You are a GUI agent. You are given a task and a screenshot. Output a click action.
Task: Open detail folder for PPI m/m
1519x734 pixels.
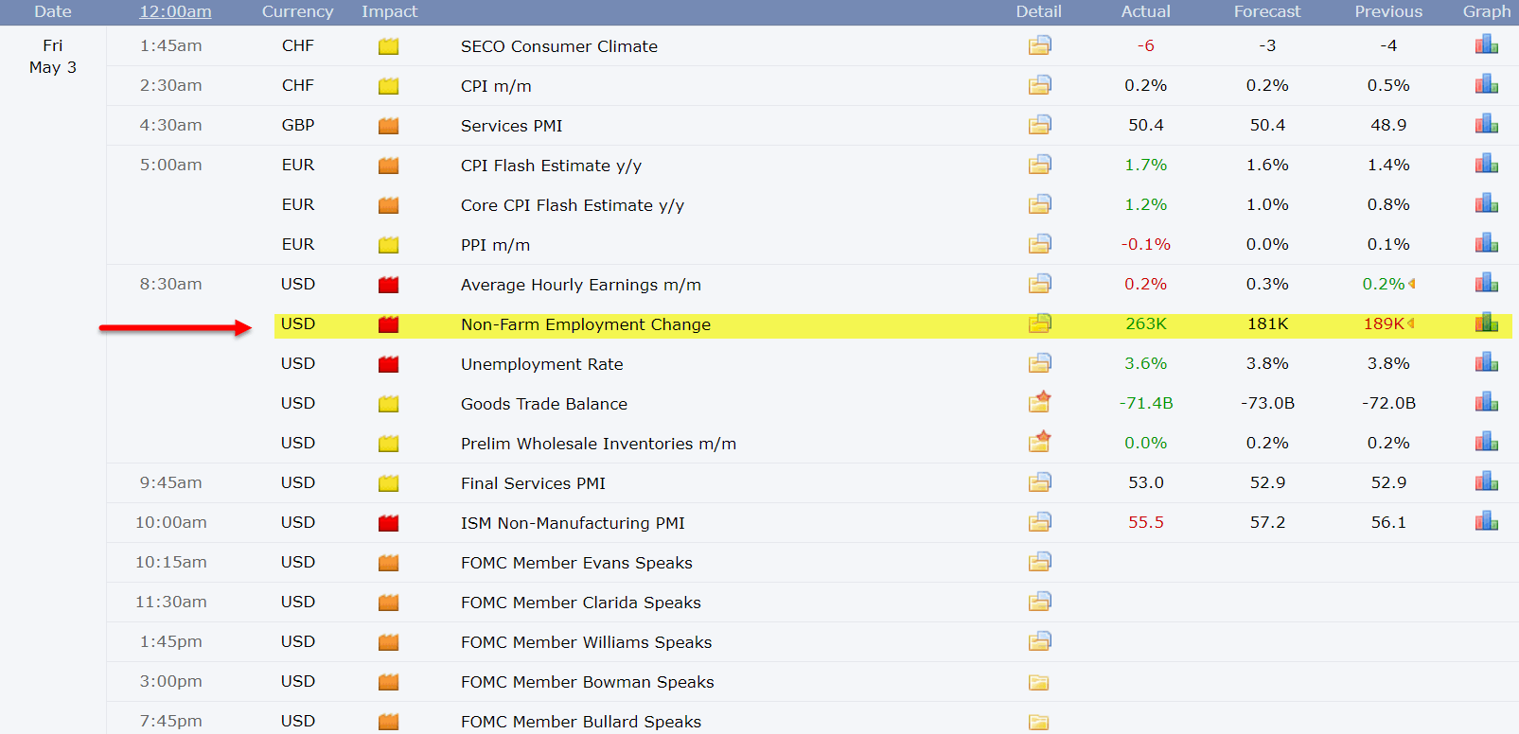tap(1039, 244)
